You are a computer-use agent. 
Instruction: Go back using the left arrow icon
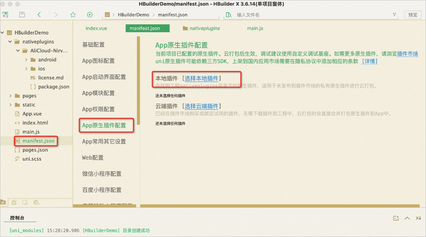39,15
